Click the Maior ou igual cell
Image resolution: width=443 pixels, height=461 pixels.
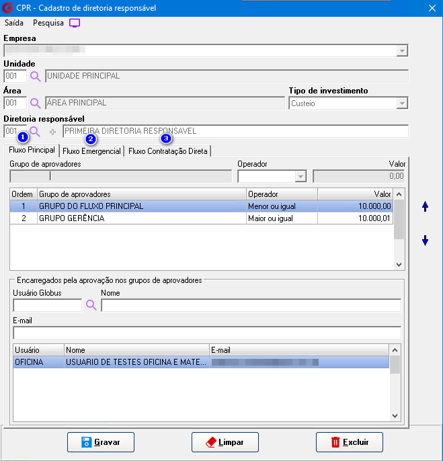coord(282,218)
